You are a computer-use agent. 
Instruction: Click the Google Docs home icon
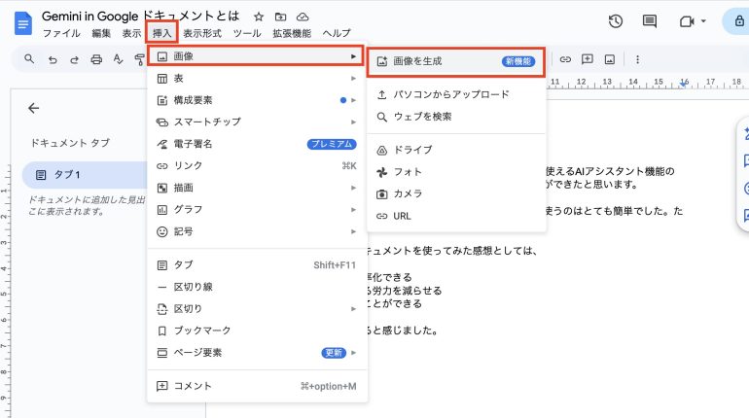click(23, 24)
